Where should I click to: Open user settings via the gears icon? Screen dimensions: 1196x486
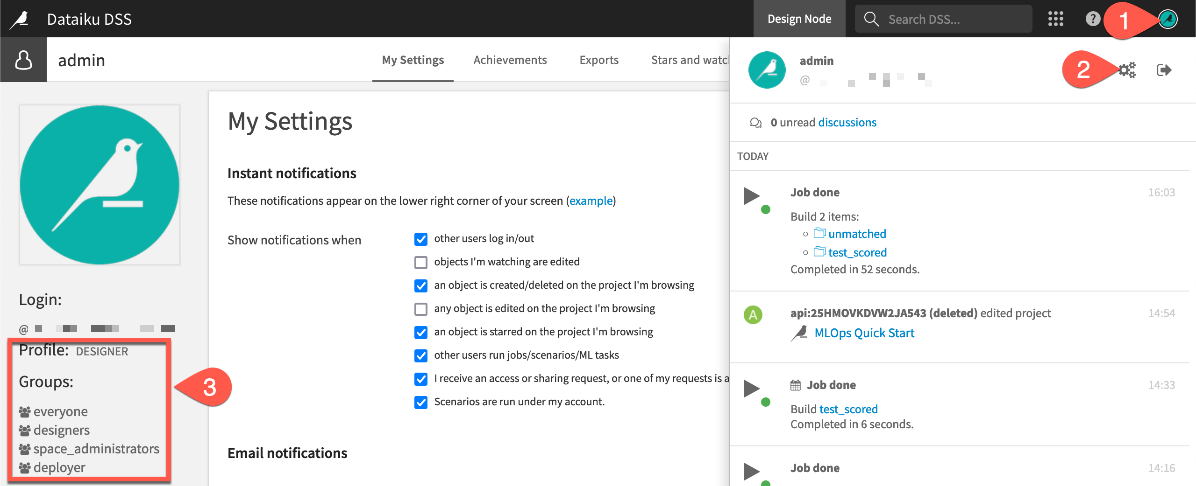point(1126,70)
